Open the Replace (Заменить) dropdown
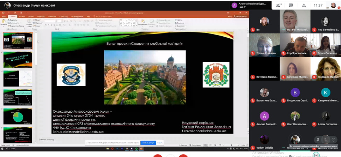The width and height of the screenshot is (341, 157). [x=180, y=23]
